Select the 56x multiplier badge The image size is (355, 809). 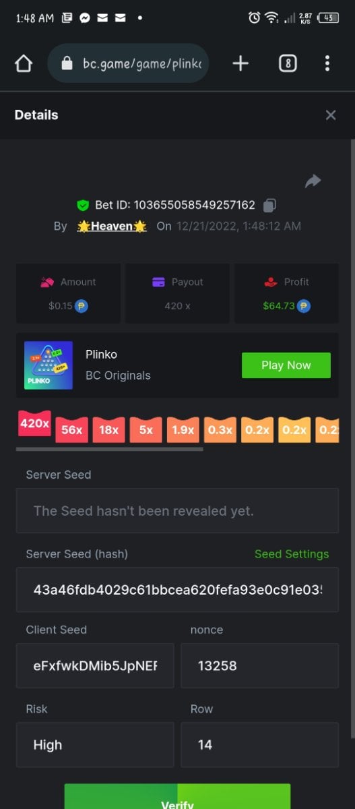71,429
